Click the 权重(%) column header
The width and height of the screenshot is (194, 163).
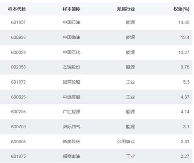[x=181, y=9]
